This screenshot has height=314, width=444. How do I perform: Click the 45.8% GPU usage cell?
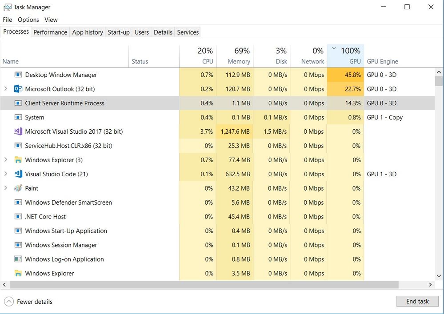(x=345, y=75)
